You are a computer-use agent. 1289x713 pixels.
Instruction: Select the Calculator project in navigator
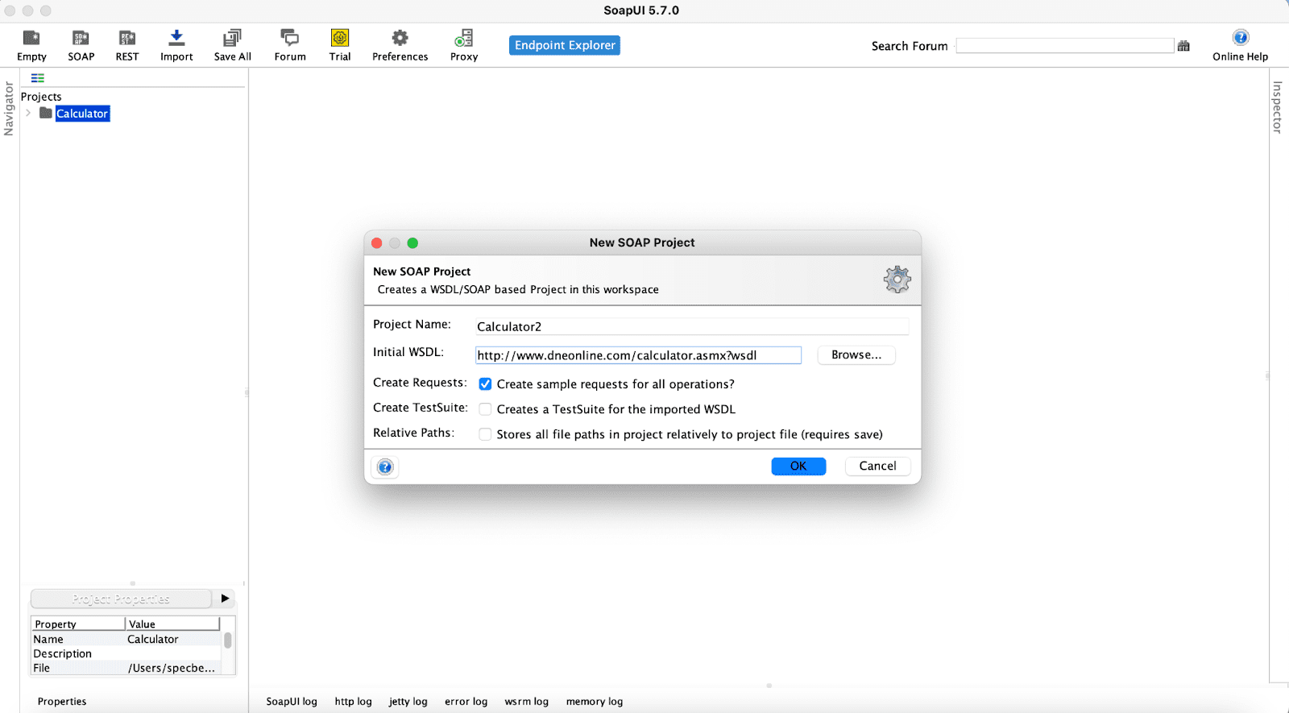[x=82, y=114]
